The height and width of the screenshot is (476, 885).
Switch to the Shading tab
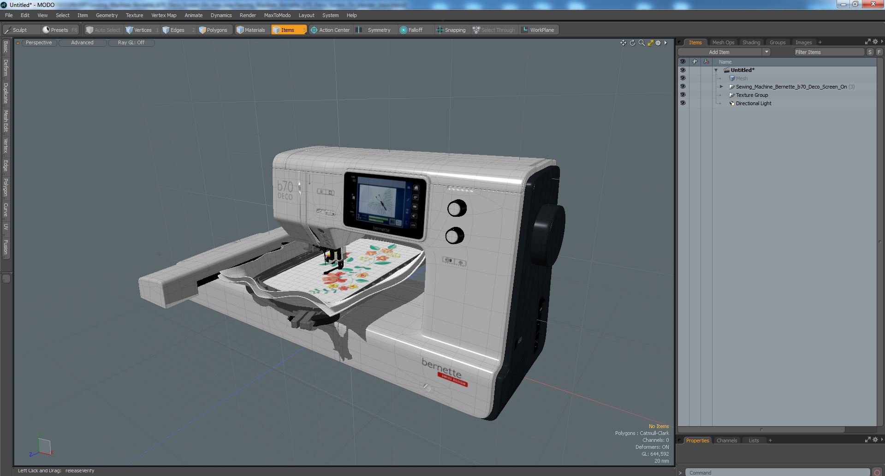(x=751, y=42)
